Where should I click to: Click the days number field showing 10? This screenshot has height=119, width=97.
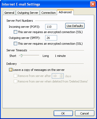(x=56, y=76)
